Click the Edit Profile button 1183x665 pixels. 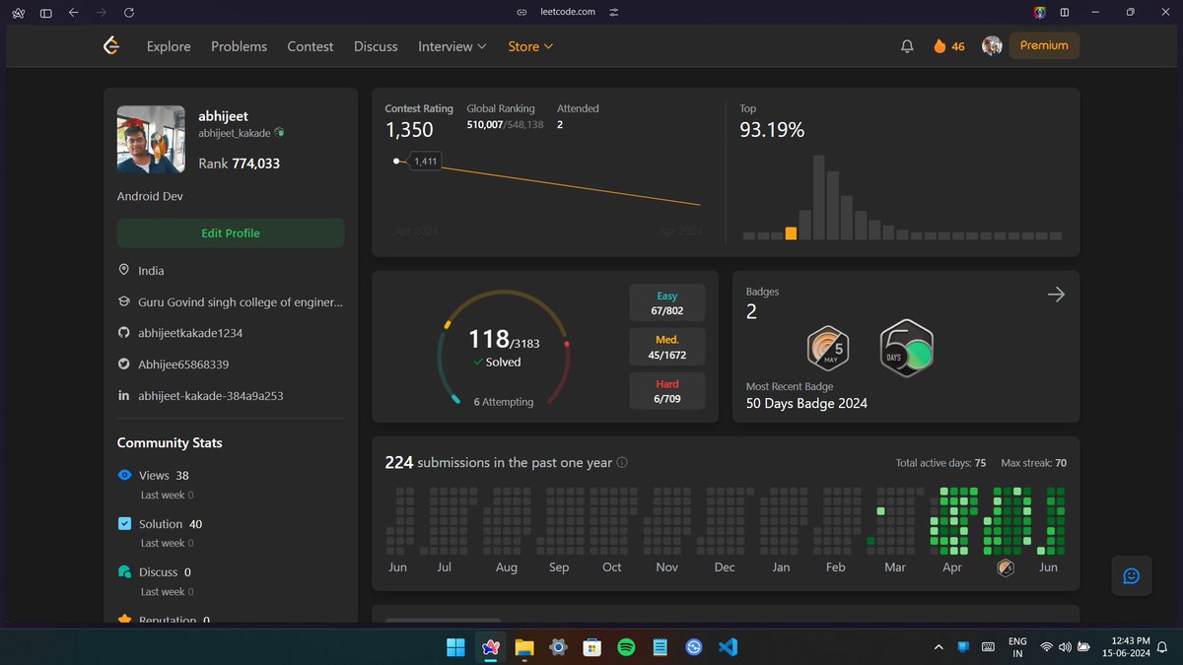click(231, 233)
